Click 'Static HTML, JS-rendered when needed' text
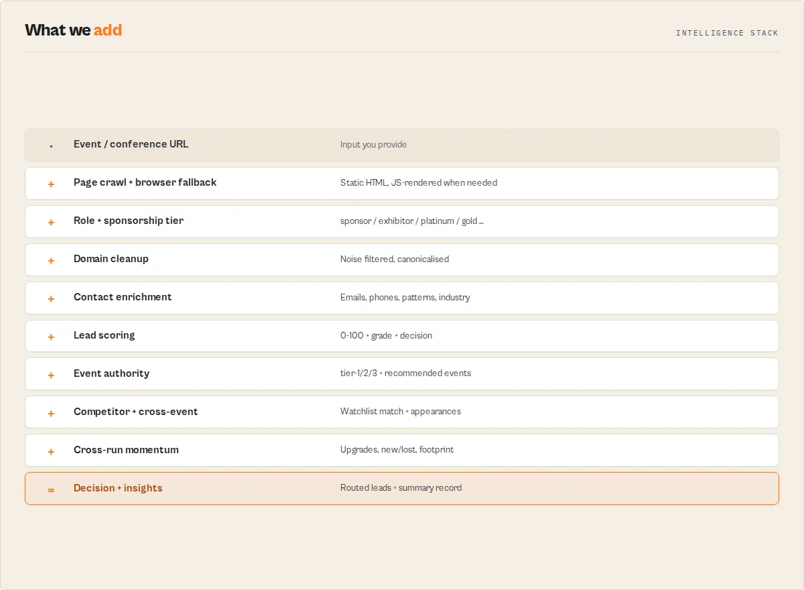Viewport: 804px width, 590px height. tap(419, 182)
